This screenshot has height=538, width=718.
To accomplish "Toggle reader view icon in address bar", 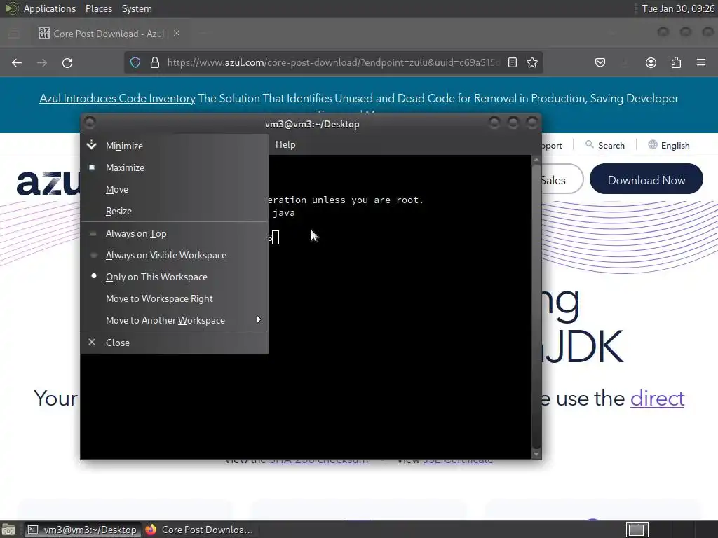I will coord(513,62).
